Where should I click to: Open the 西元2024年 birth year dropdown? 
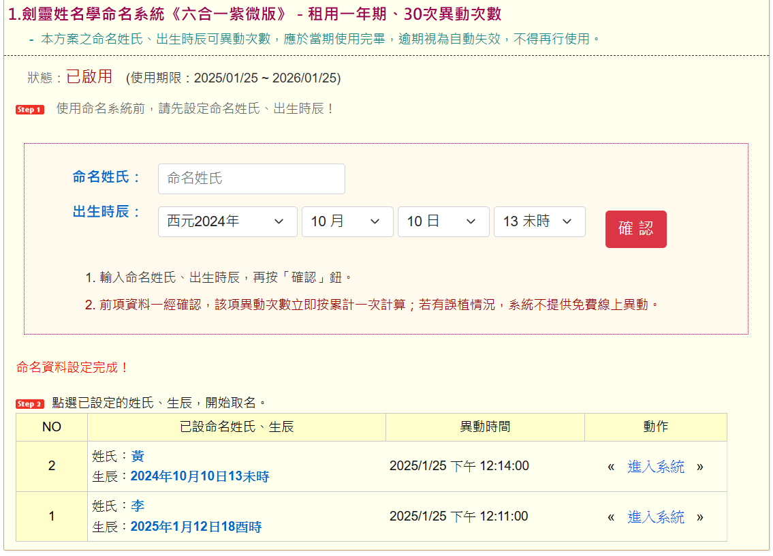click(x=227, y=221)
